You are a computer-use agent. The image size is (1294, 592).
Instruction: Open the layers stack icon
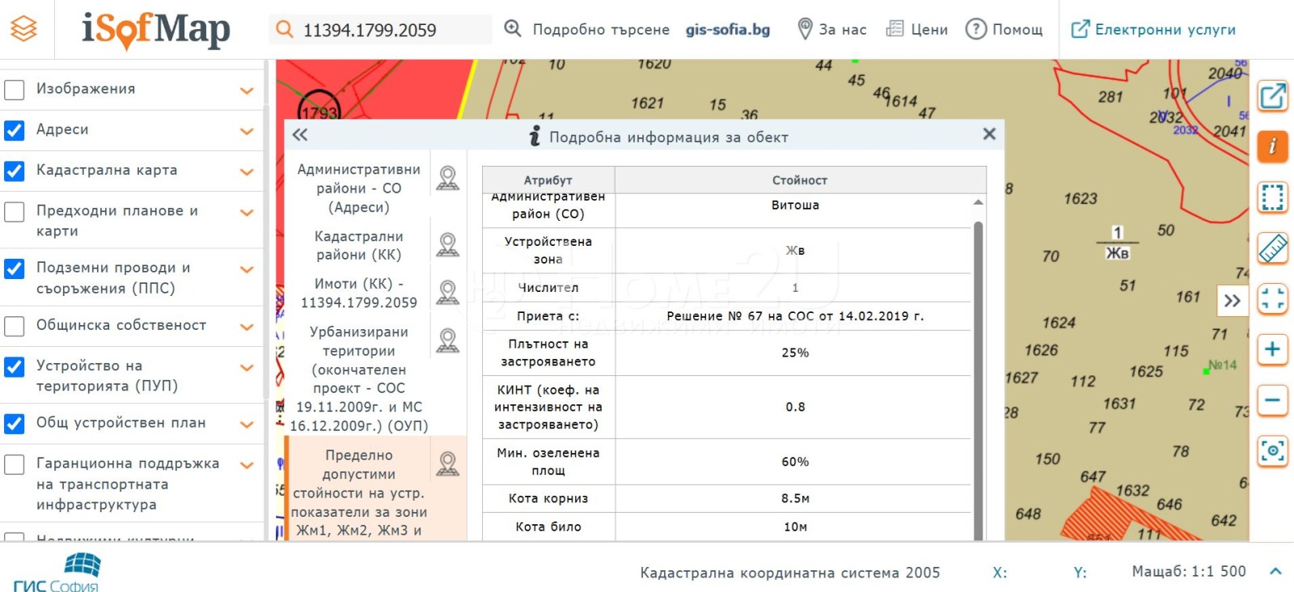click(x=24, y=29)
